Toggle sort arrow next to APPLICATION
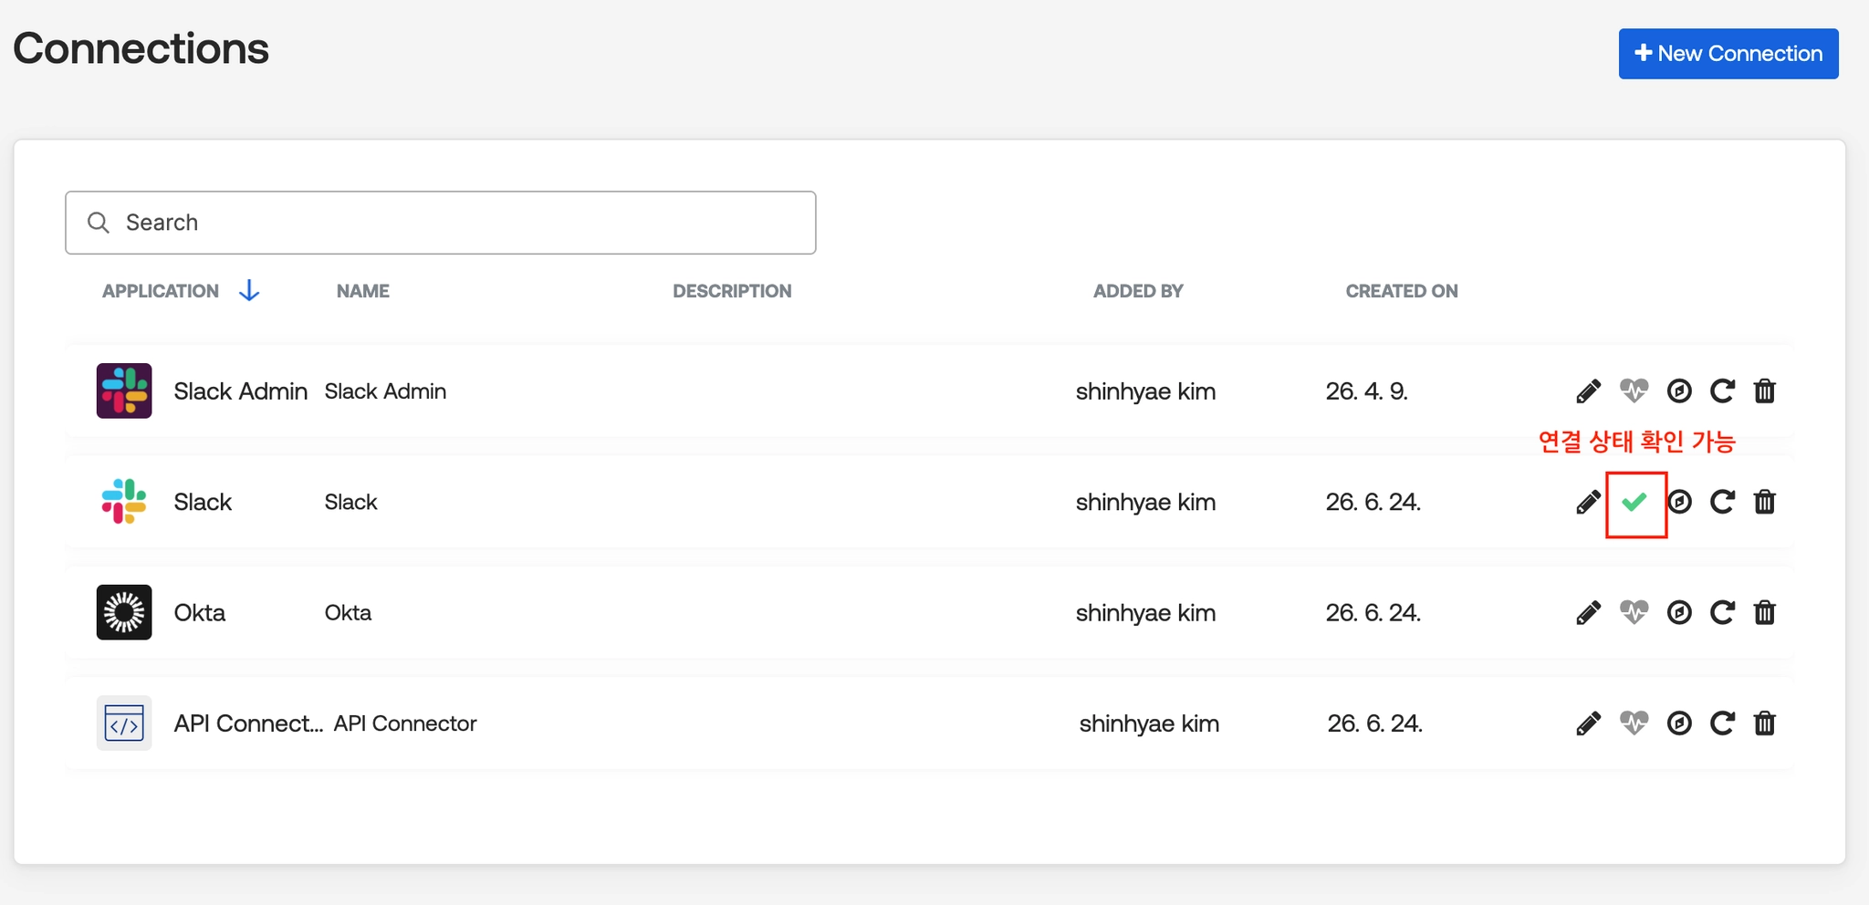The height and width of the screenshot is (905, 1869). 249,291
